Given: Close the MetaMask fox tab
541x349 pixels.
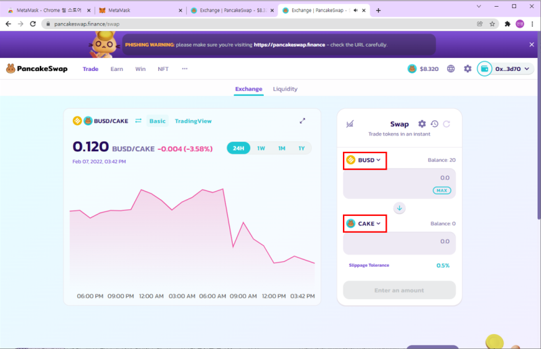Looking at the screenshot, I should tap(180, 10).
